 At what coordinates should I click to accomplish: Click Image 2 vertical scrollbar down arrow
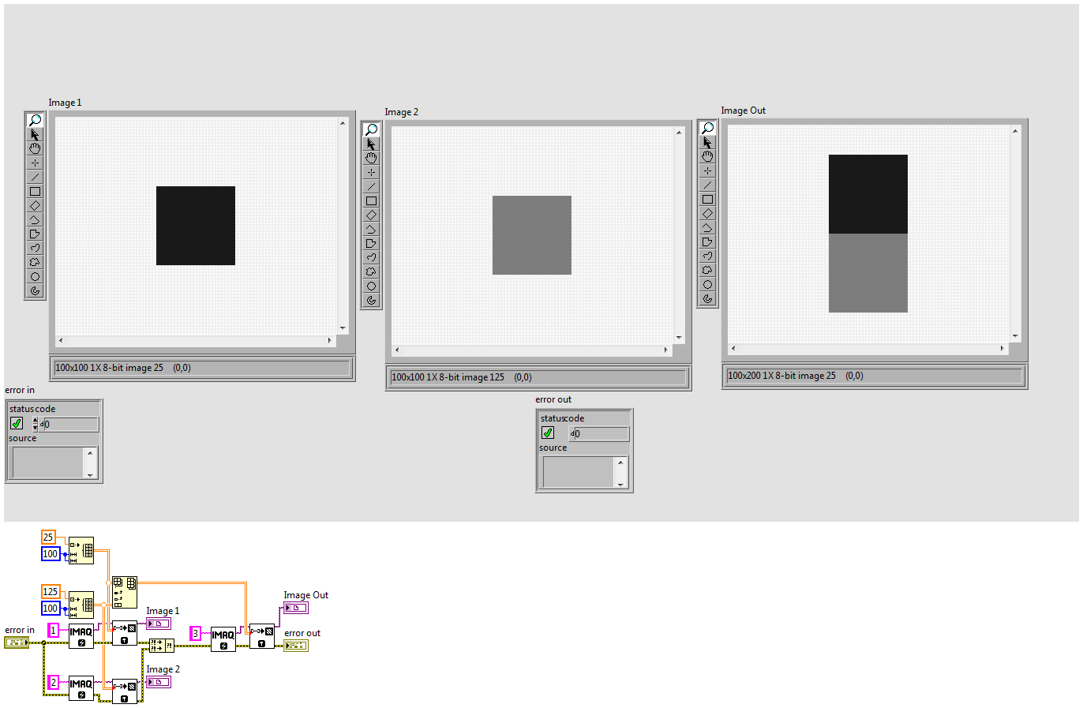pyautogui.click(x=679, y=337)
